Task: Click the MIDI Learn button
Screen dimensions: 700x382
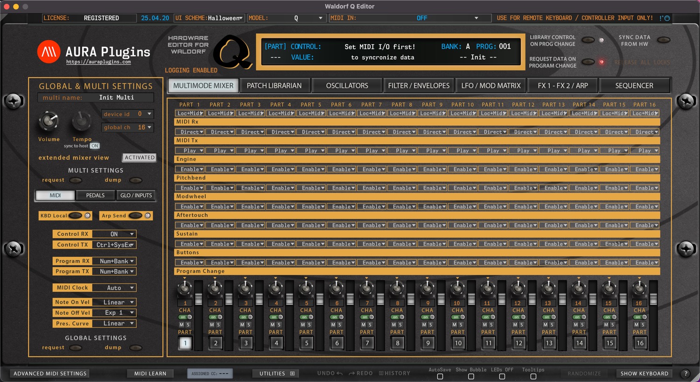Action: coord(150,374)
